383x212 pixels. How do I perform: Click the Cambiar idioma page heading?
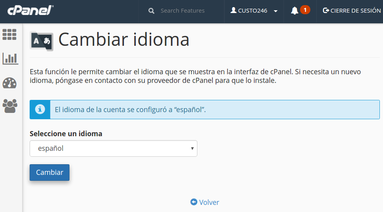click(124, 39)
